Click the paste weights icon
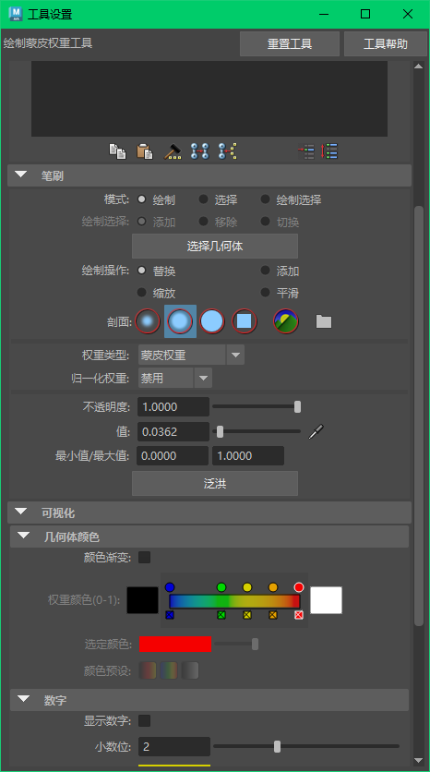The width and height of the screenshot is (430, 772). coord(145,151)
